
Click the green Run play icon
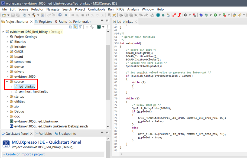[x=215, y=15]
